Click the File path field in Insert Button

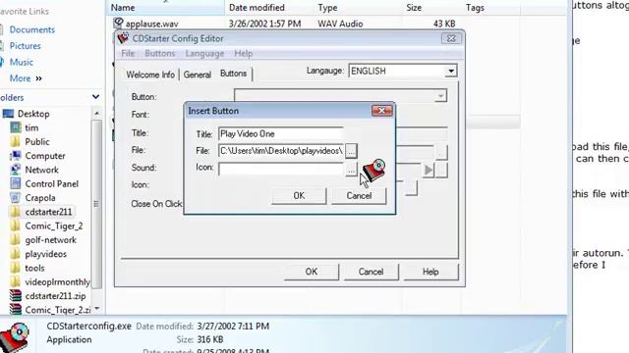[281, 151]
